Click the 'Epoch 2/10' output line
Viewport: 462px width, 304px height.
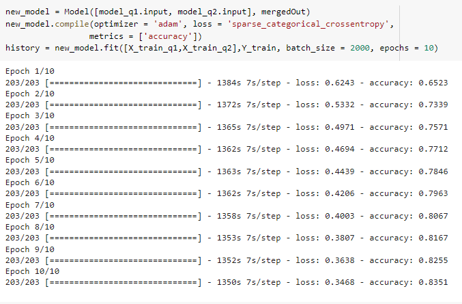point(30,94)
